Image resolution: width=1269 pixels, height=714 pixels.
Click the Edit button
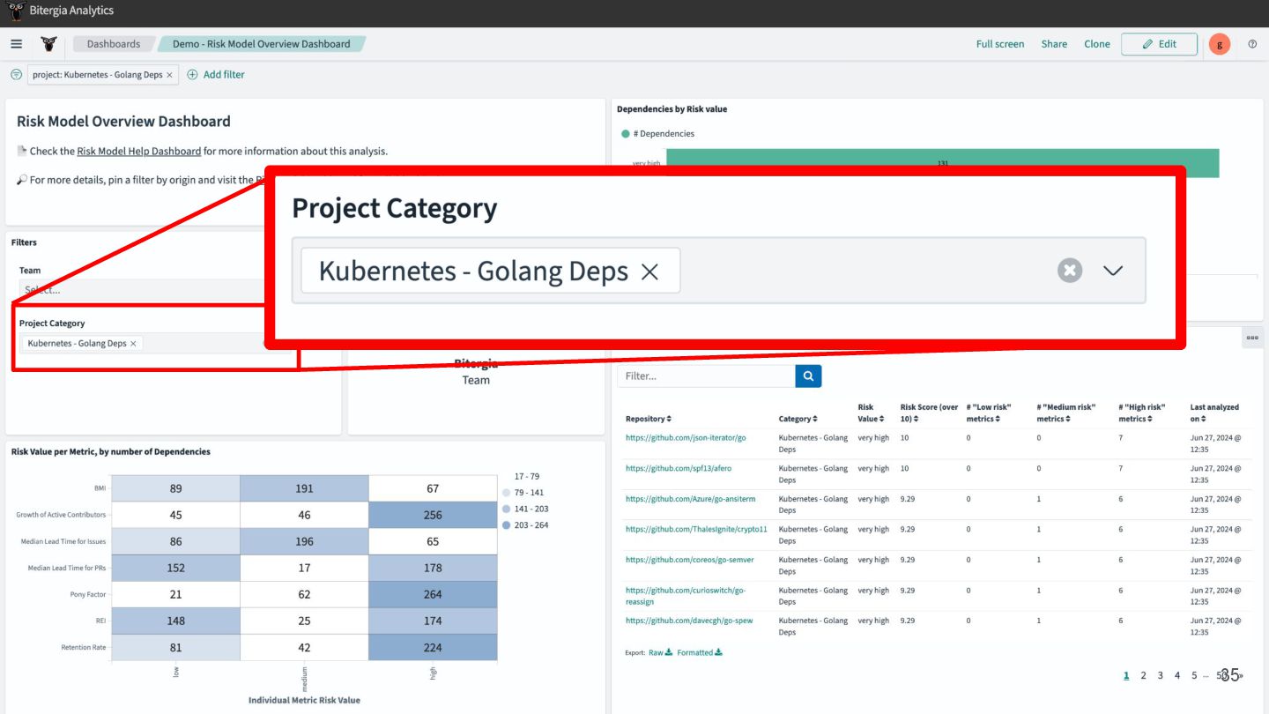(1159, 44)
